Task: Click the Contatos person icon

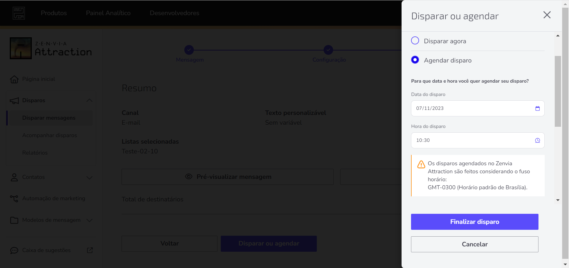Action: [14, 177]
